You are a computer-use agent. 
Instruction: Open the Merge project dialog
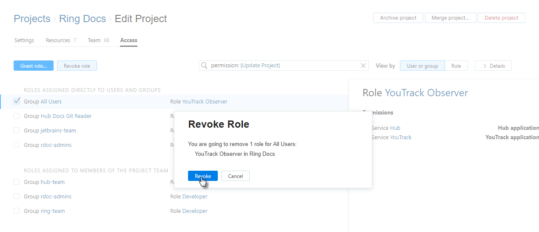click(x=451, y=18)
